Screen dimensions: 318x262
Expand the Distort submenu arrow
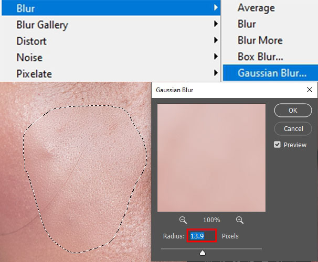coord(215,41)
